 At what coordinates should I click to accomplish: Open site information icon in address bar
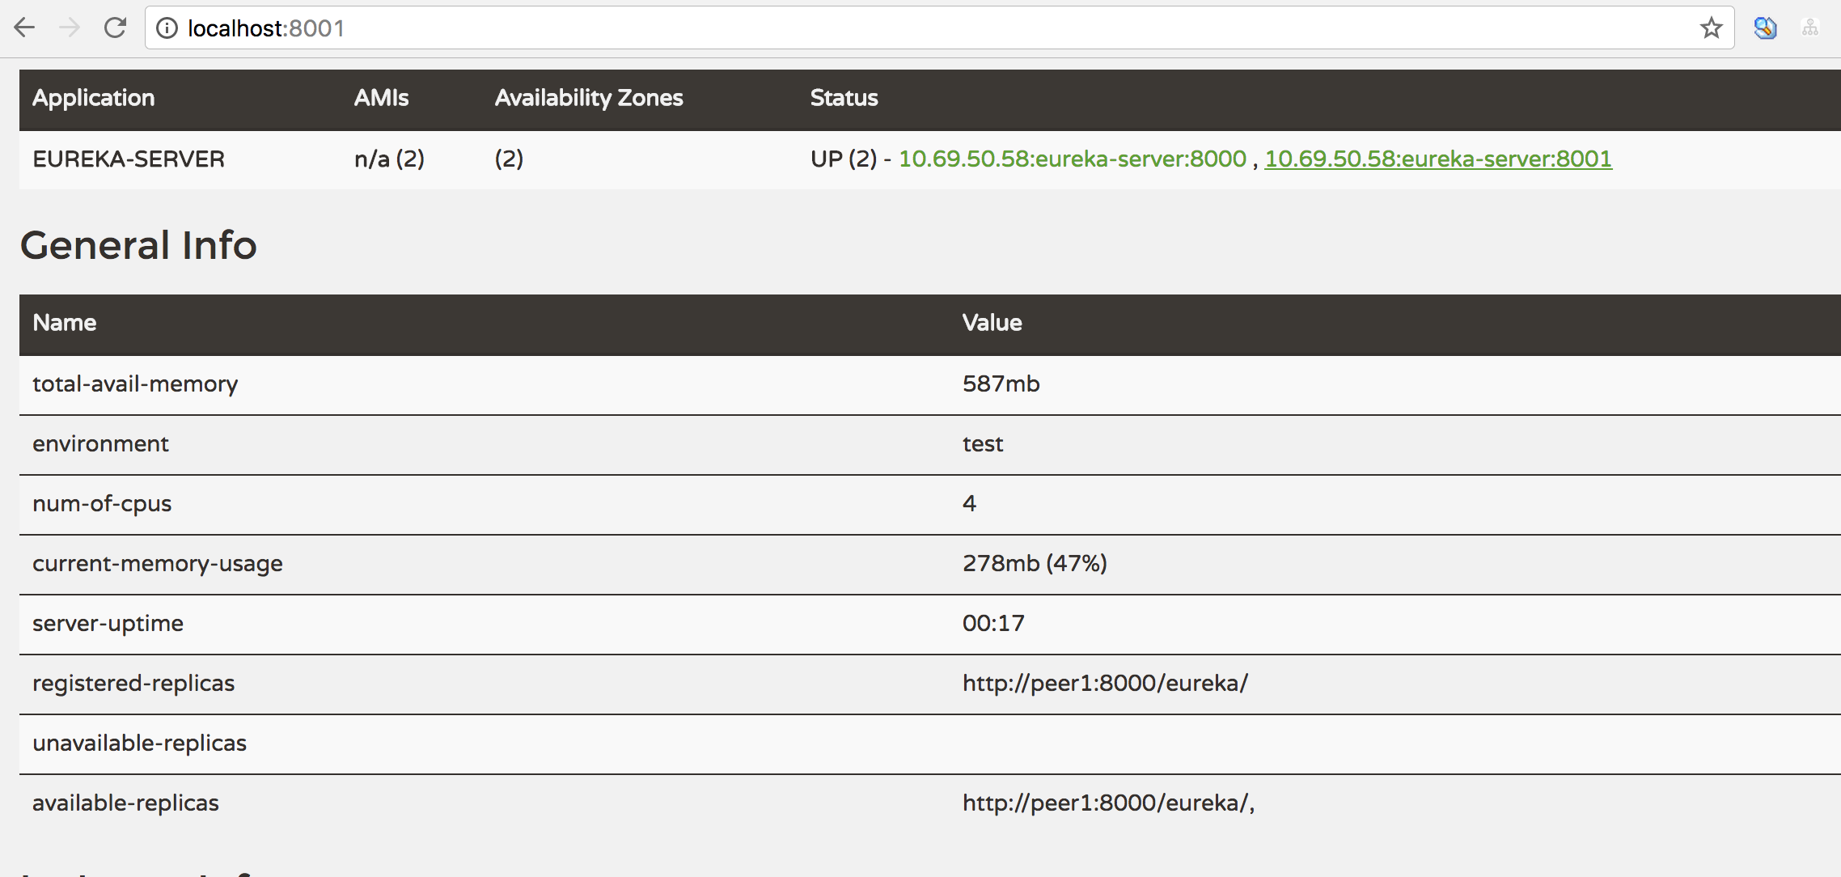click(167, 28)
